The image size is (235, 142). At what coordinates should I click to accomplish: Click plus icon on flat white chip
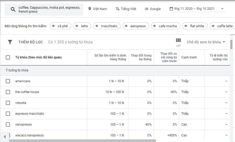click(x=186, y=26)
